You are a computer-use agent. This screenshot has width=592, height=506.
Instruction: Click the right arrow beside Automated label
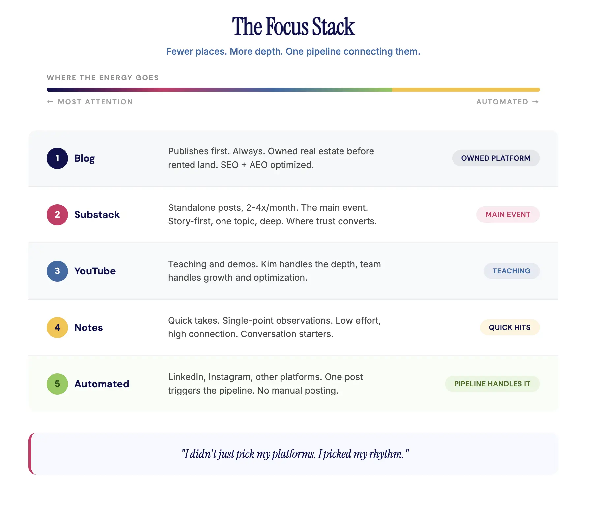[536, 102]
